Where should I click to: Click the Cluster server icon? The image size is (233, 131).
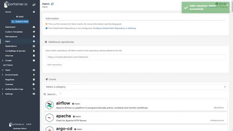point(34,60)
